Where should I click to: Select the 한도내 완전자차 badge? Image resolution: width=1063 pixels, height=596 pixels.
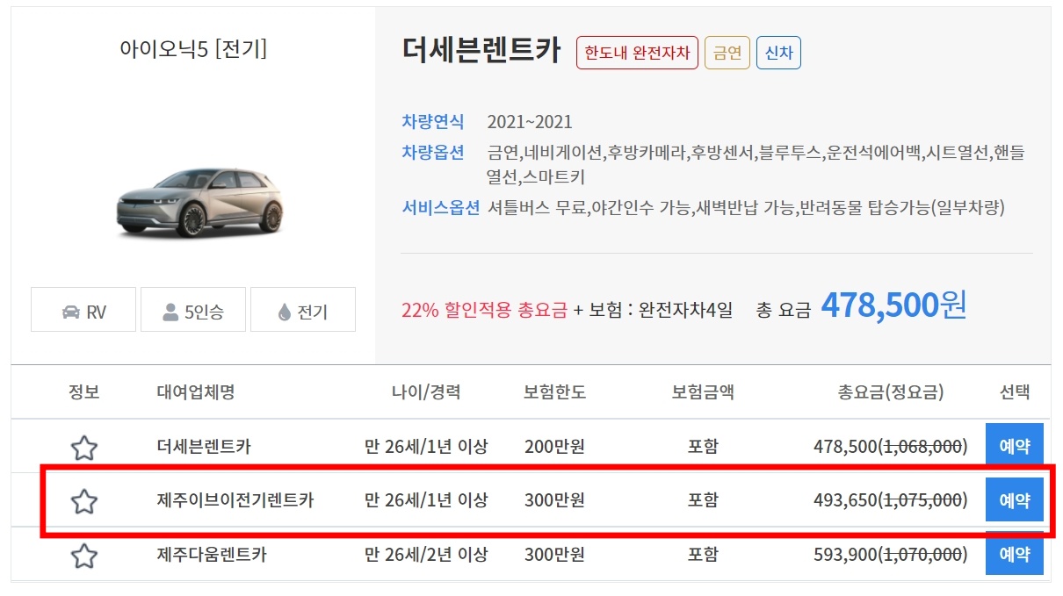[x=636, y=53]
